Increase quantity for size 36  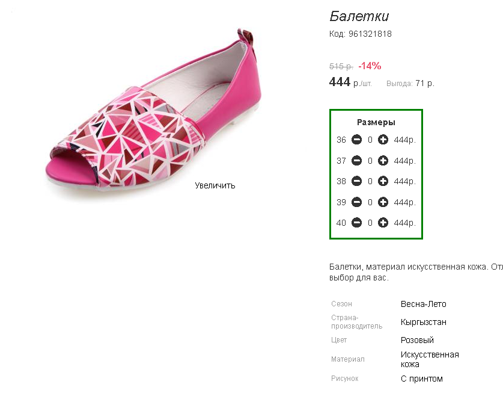point(383,140)
